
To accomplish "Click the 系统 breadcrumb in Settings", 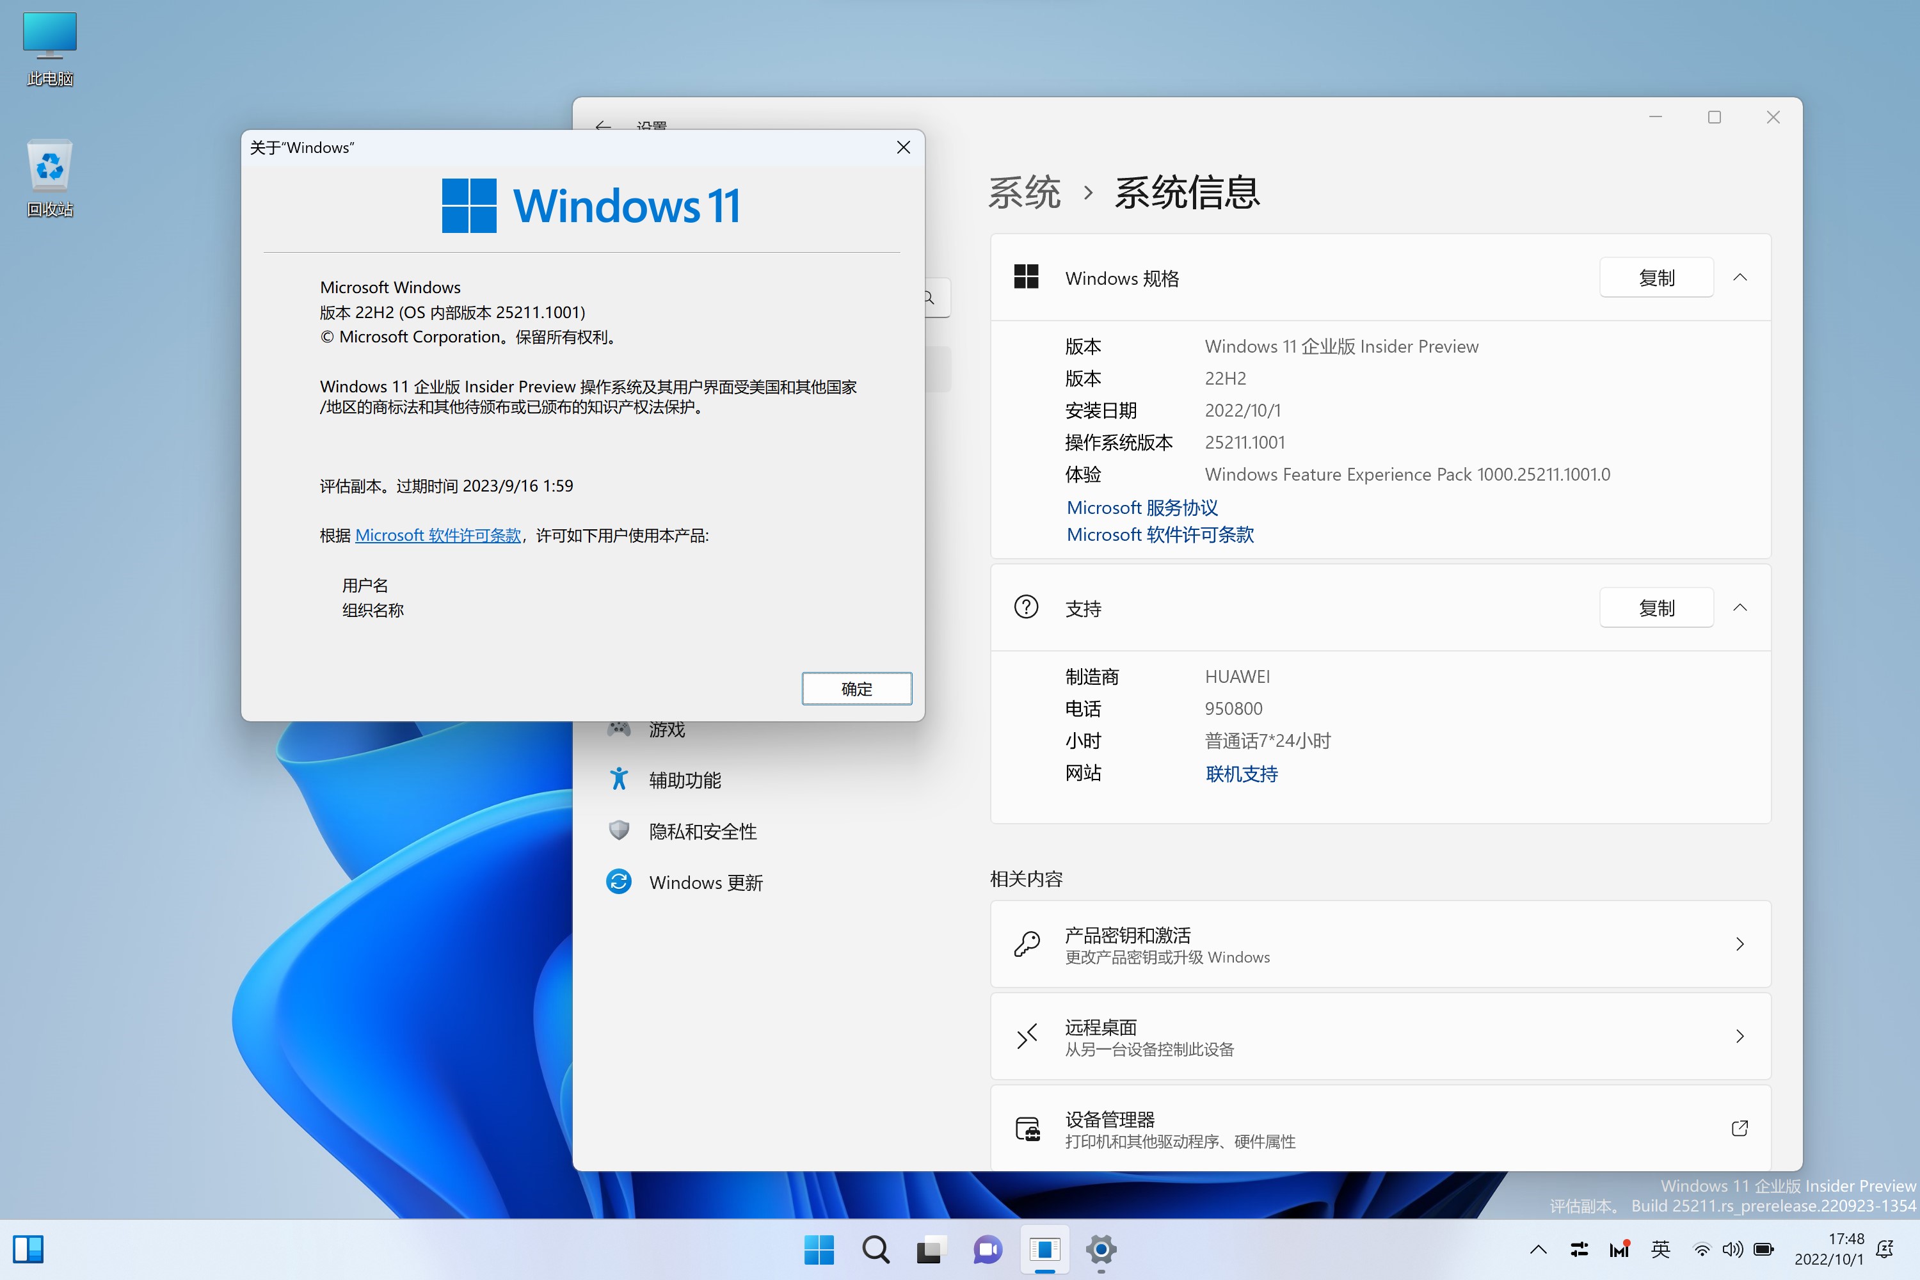I will click(x=1025, y=193).
